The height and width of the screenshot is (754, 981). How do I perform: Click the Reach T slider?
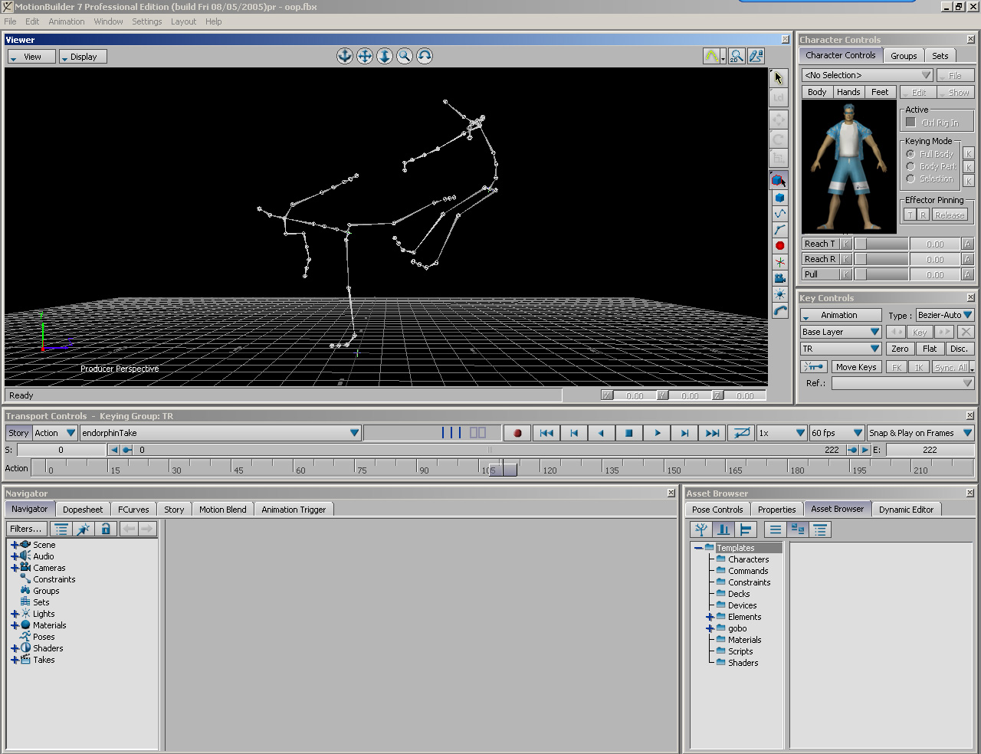click(x=881, y=244)
